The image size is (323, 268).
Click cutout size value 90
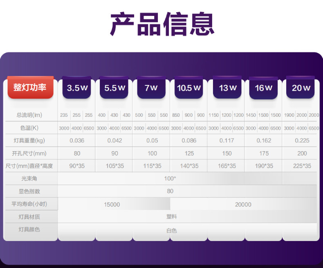click(114, 153)
